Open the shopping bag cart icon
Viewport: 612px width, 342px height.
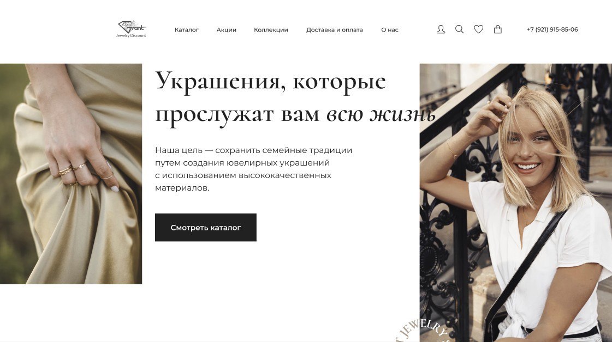498,29
